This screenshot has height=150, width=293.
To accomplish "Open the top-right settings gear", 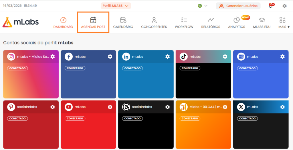I will (x=284, y=6).
